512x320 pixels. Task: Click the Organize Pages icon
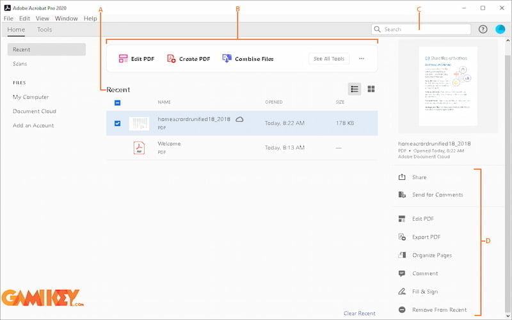(402, 255)
